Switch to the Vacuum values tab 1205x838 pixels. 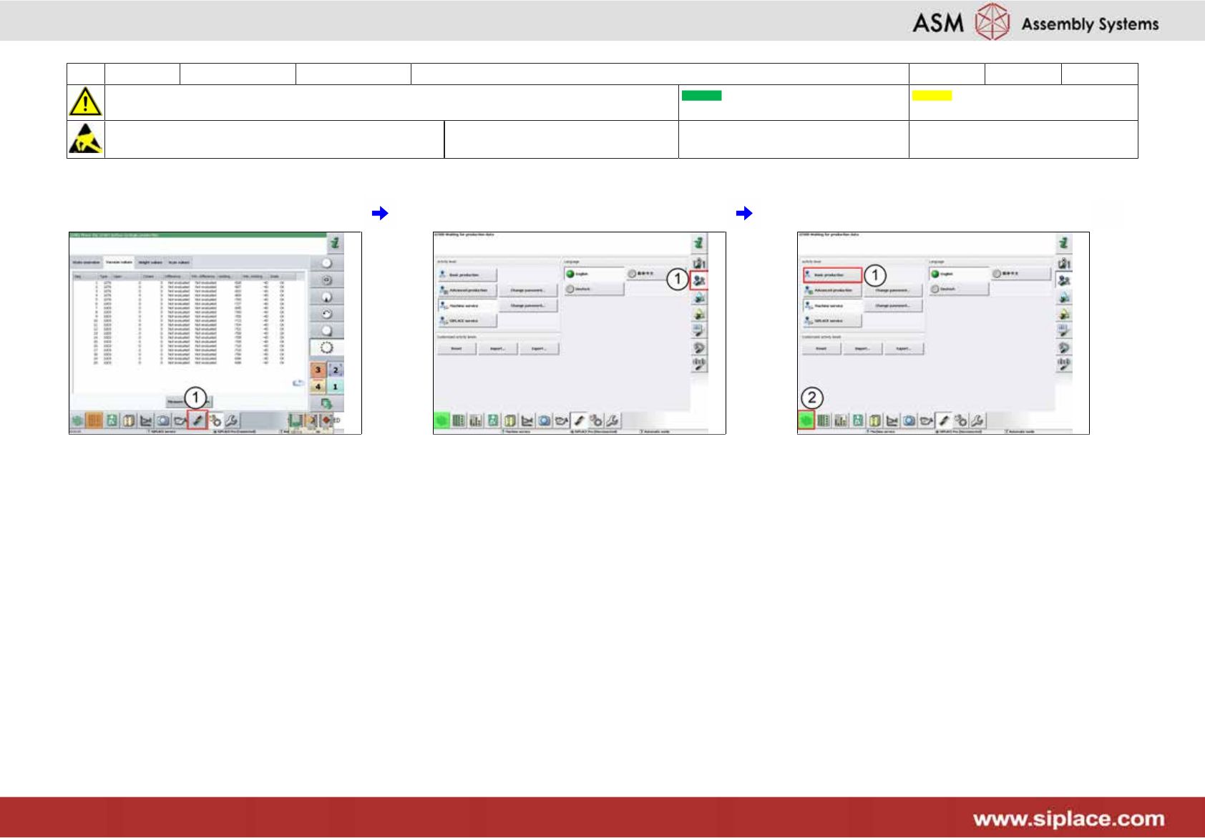point(119,262)
